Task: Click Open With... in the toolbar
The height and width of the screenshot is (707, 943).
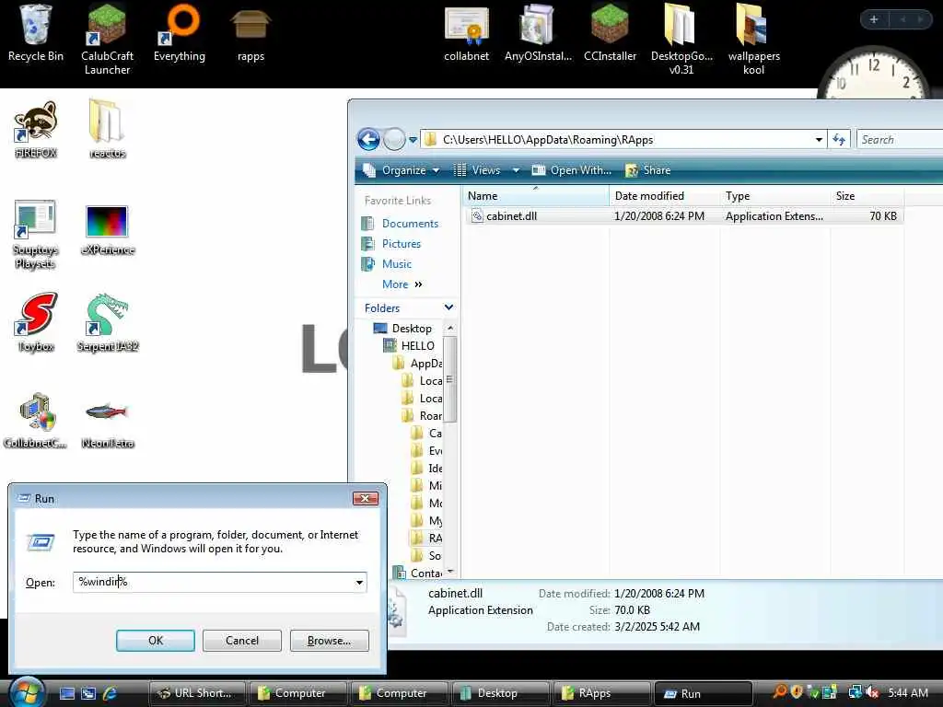Action: pyautogui.click(x=572, y=170)
